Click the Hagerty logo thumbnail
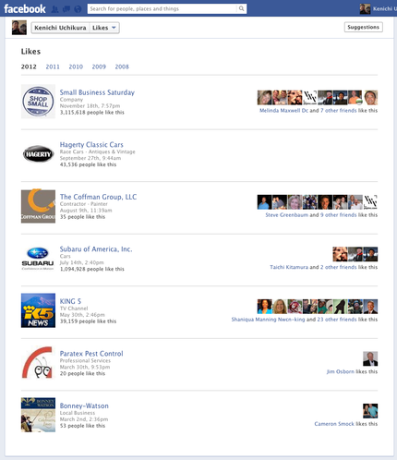 tap(38, 153)
